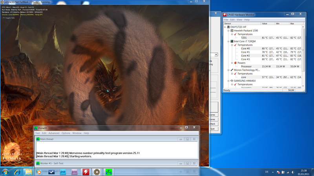Select the Processor power row
The height and width of the screenshot is (176, 314).
tap(262, 66)
